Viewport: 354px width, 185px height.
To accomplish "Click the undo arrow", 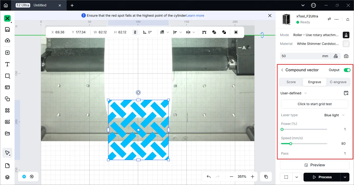I will pyautogui.click(x=209, y=177).
